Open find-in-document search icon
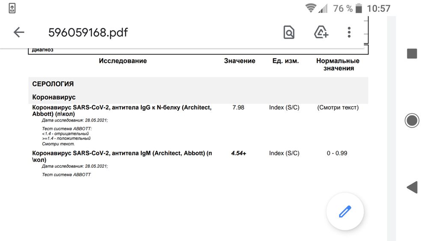This screenshot has width=428, height=241. [289, 32]
